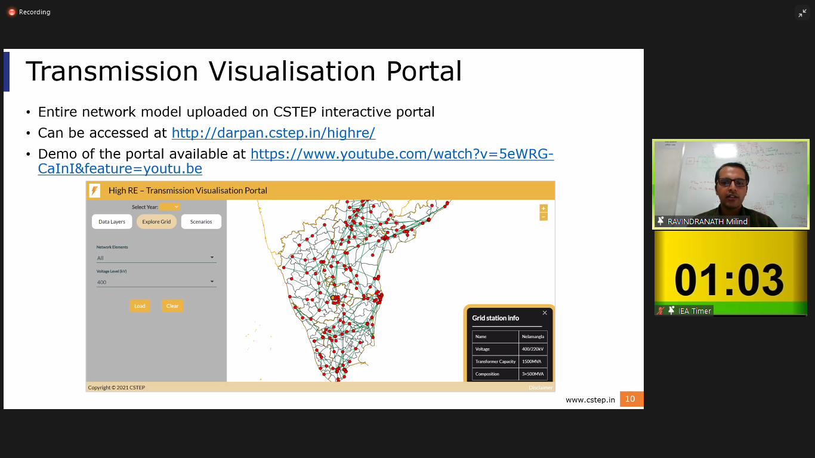Screen dimensions: 815x458
Task: Select the Explore Grid tab
Action: click(156, 222)
